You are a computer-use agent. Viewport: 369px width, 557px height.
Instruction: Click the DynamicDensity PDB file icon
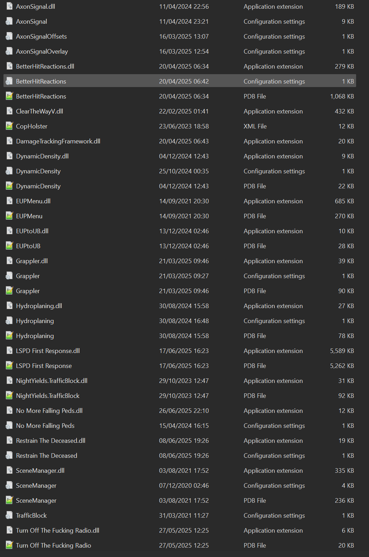9,186
